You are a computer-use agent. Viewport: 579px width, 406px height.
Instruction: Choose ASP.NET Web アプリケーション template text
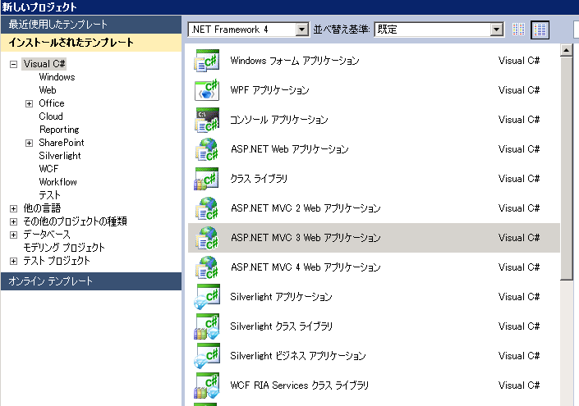coord(289,149)
